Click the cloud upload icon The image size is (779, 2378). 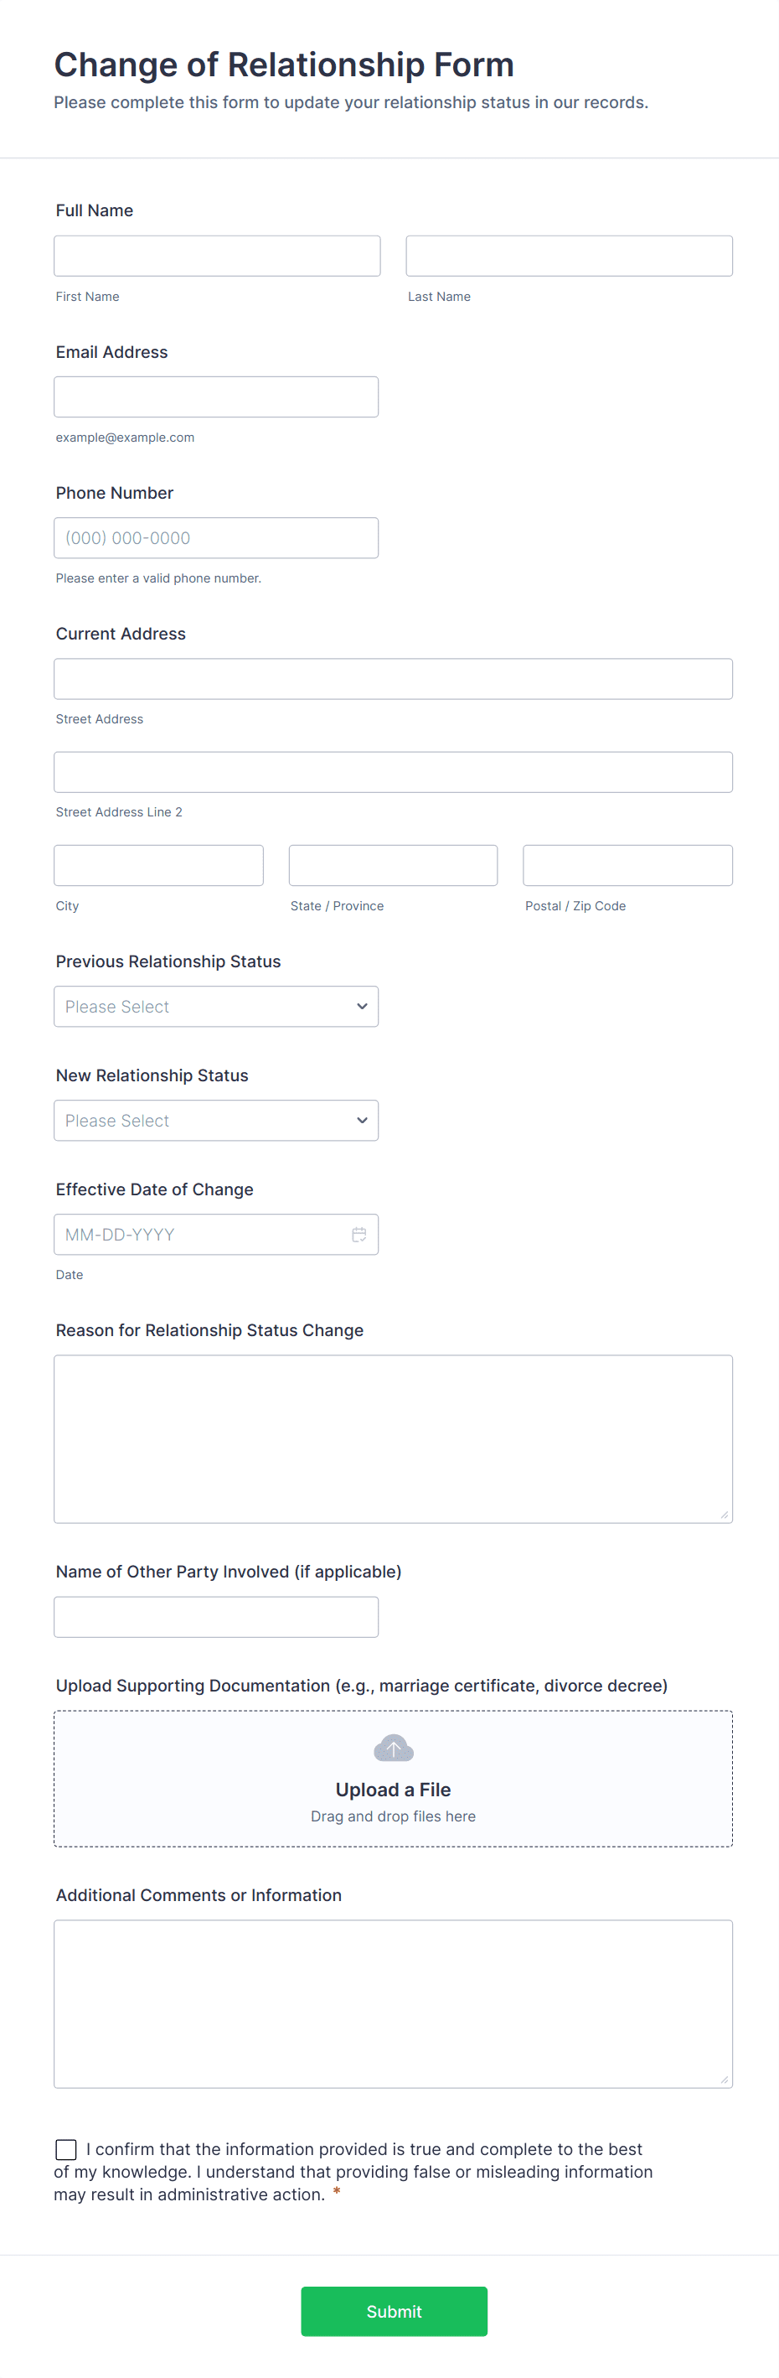tap(393, 1748)
